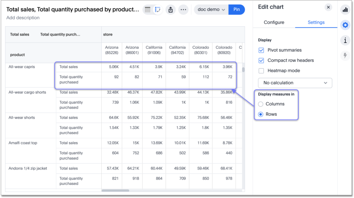354x198 pixels.
Task: Select the Rows radio button
Action: (x=261, y=114)
